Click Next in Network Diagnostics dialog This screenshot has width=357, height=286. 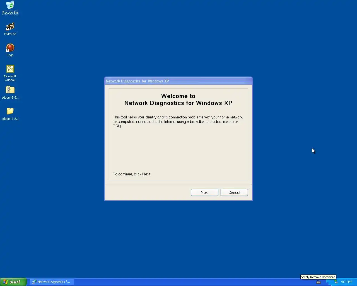(204, 192)
